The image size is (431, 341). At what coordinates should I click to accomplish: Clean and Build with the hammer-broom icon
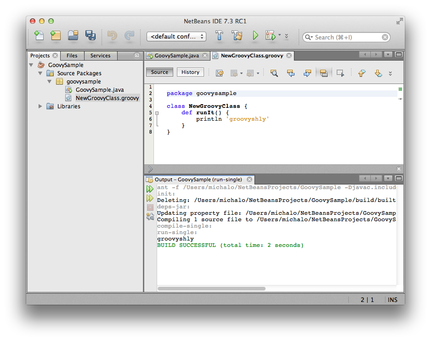click(x=237, y=35)
